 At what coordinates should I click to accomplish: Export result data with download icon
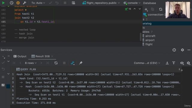point(167,63)
